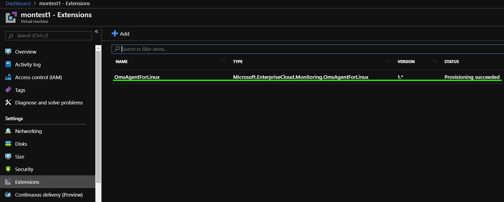Click the blue plus Add icon

pos(115,33)
